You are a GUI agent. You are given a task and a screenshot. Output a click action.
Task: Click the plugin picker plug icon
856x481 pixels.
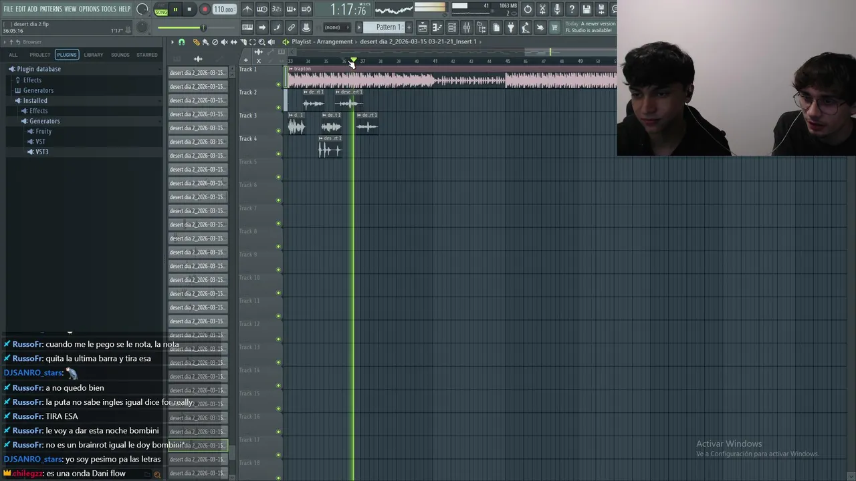coord(510,27)
